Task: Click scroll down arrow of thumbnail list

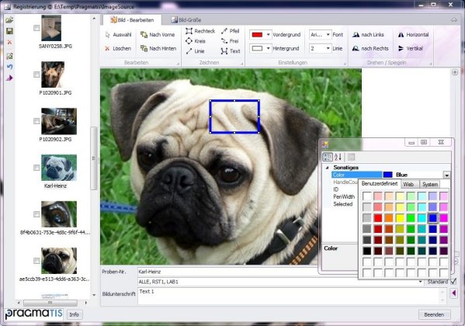Action: (94, 295)
